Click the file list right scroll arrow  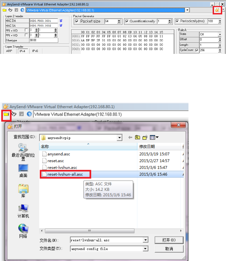(181, 231)
